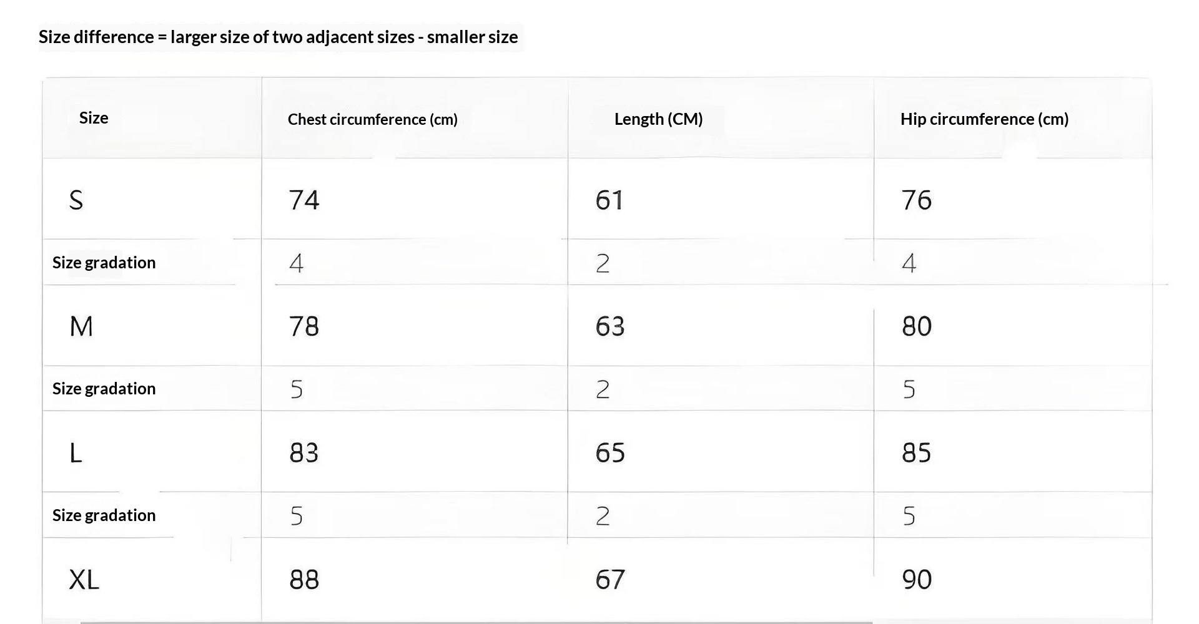The image size is (1199, 624).
Task: Click the Size gradation label below L row
Action: point(104,515)
